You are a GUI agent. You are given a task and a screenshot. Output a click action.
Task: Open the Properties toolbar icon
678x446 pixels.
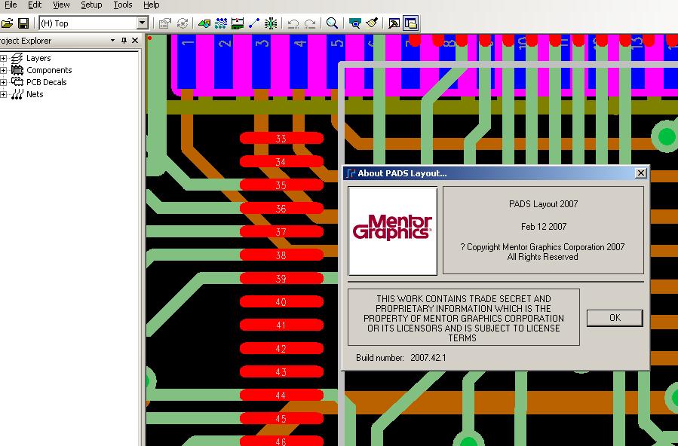pos(164,23)
